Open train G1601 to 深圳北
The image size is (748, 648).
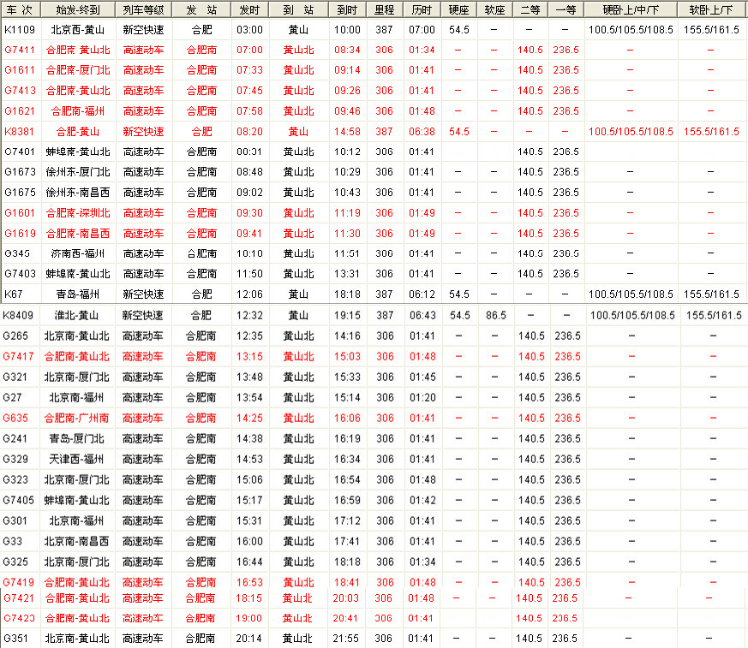20,213
